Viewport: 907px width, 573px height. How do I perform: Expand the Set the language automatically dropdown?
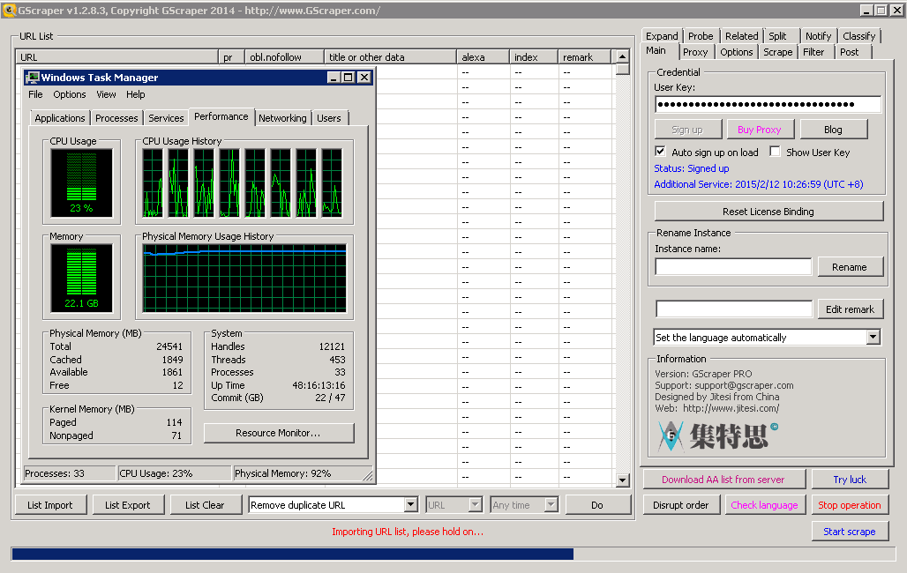[873, 337]
